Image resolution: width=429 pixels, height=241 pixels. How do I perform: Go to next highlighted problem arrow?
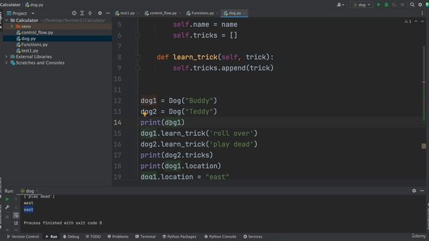coord(422,21)
